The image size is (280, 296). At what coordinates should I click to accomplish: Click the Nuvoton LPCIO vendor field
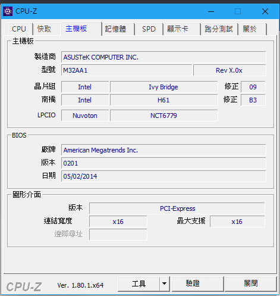[x=85, y=116]
